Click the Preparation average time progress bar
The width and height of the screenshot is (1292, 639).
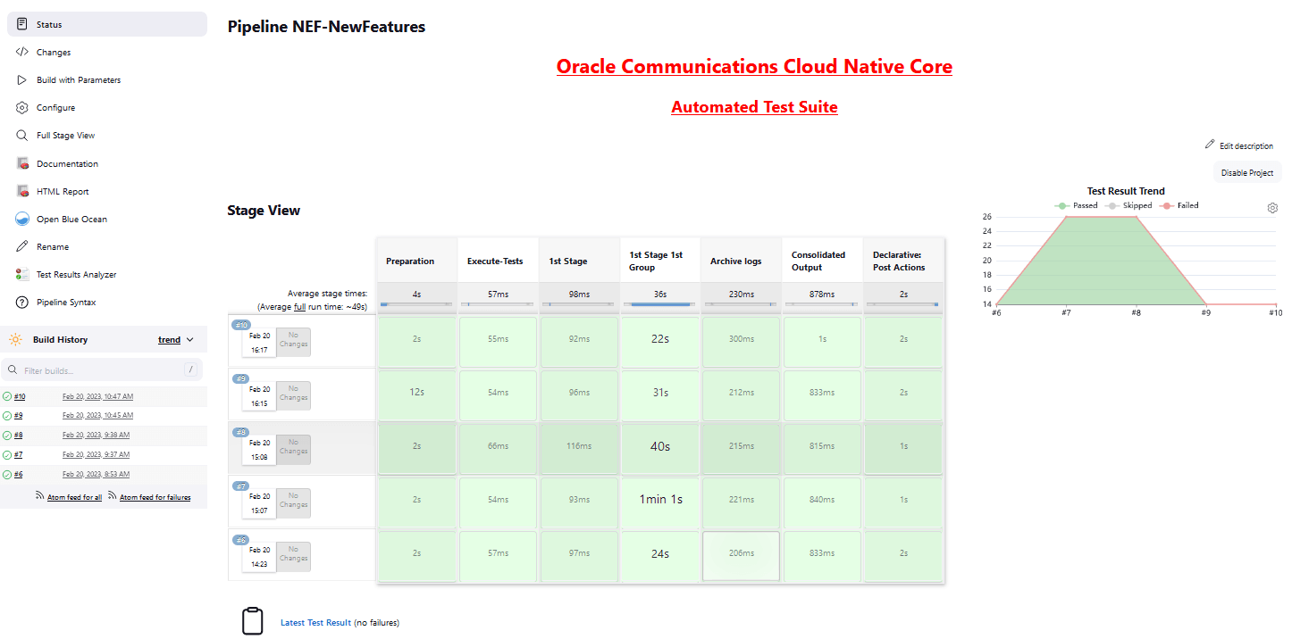(416, 304)
